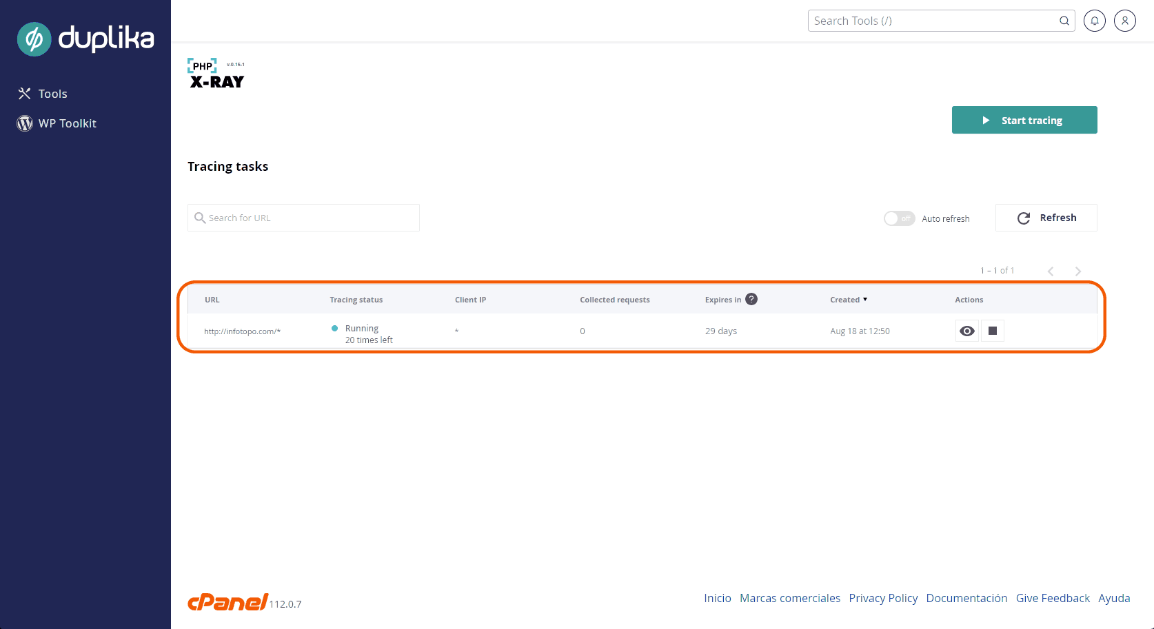Stop the infotopo.com tracing task
The image size is (1154, 629).
992,331
